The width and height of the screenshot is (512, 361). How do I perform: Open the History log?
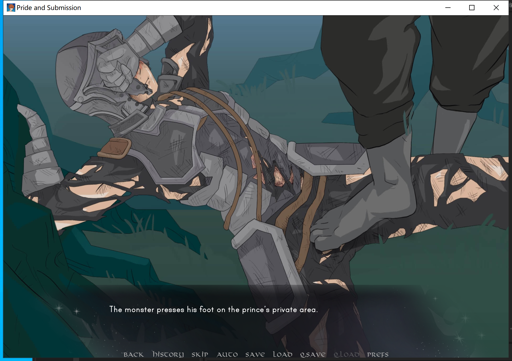tap(168, 354)
